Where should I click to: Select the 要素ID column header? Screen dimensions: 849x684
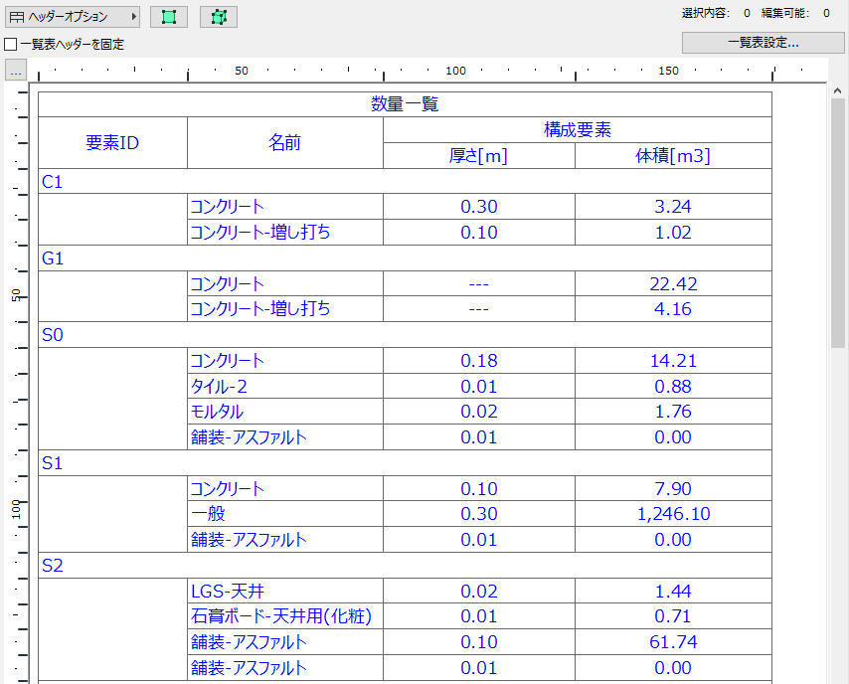[x=111, y=142]
